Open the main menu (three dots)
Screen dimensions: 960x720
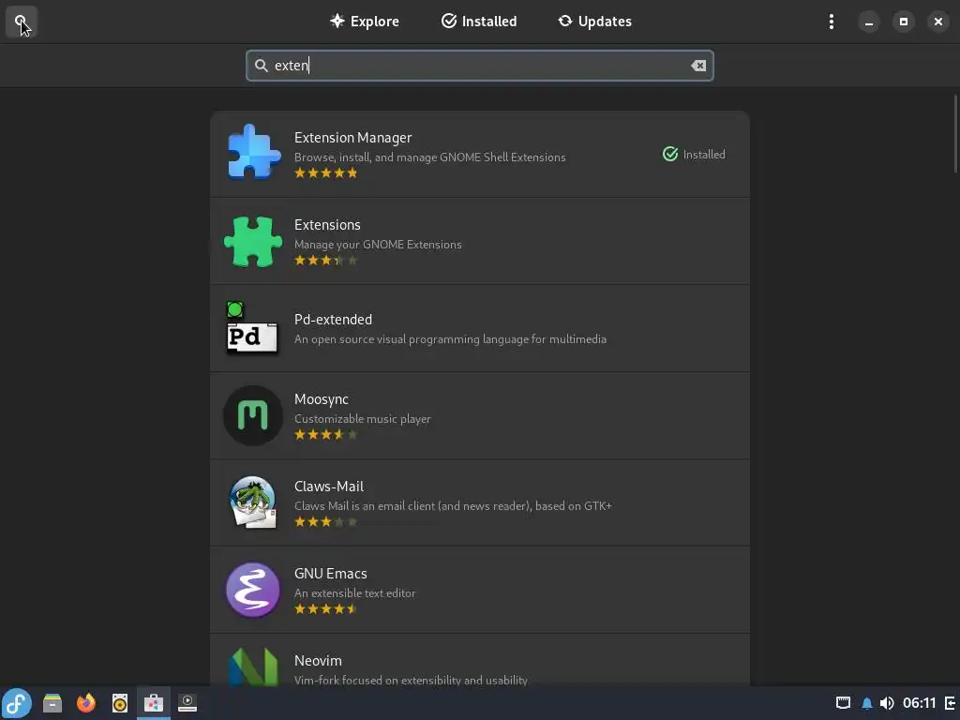point(831,22)
